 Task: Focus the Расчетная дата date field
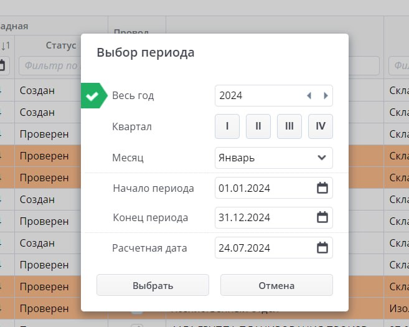(274, 248)
